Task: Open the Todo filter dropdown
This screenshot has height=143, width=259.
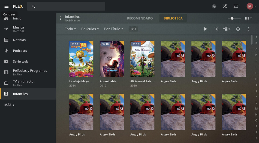Action: 70,29
